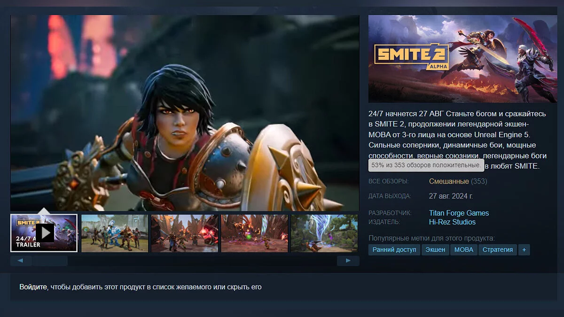This screenshot has height=317, width=564.
Task: Click the main trailer video area
Action: pos(185,113)
